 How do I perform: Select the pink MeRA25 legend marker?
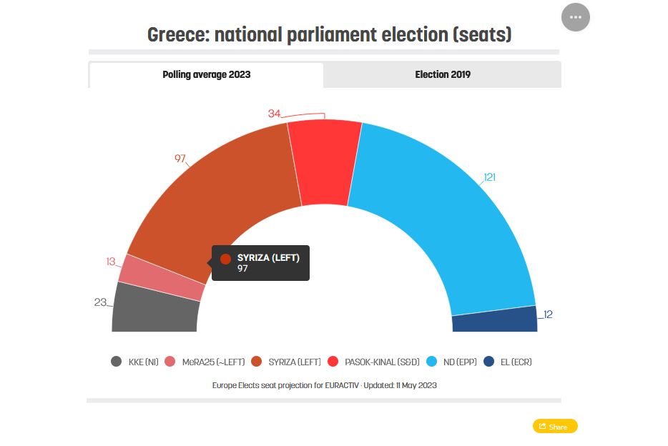(x=170, y=362)
